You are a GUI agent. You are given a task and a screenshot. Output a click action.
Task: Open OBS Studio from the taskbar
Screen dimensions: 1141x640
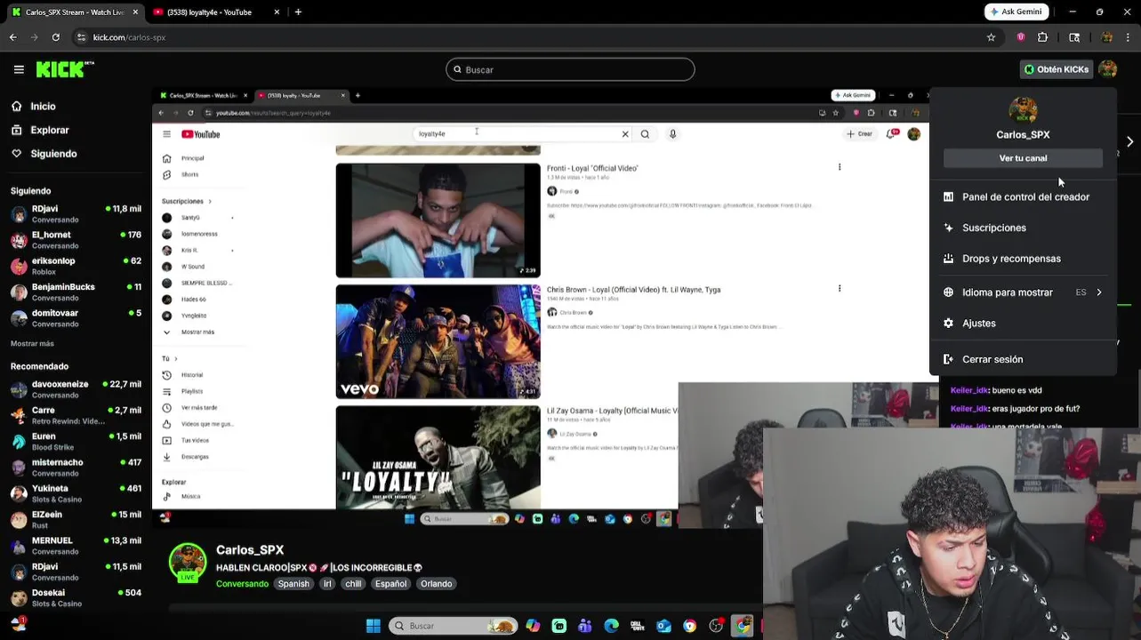coord(716,626)
